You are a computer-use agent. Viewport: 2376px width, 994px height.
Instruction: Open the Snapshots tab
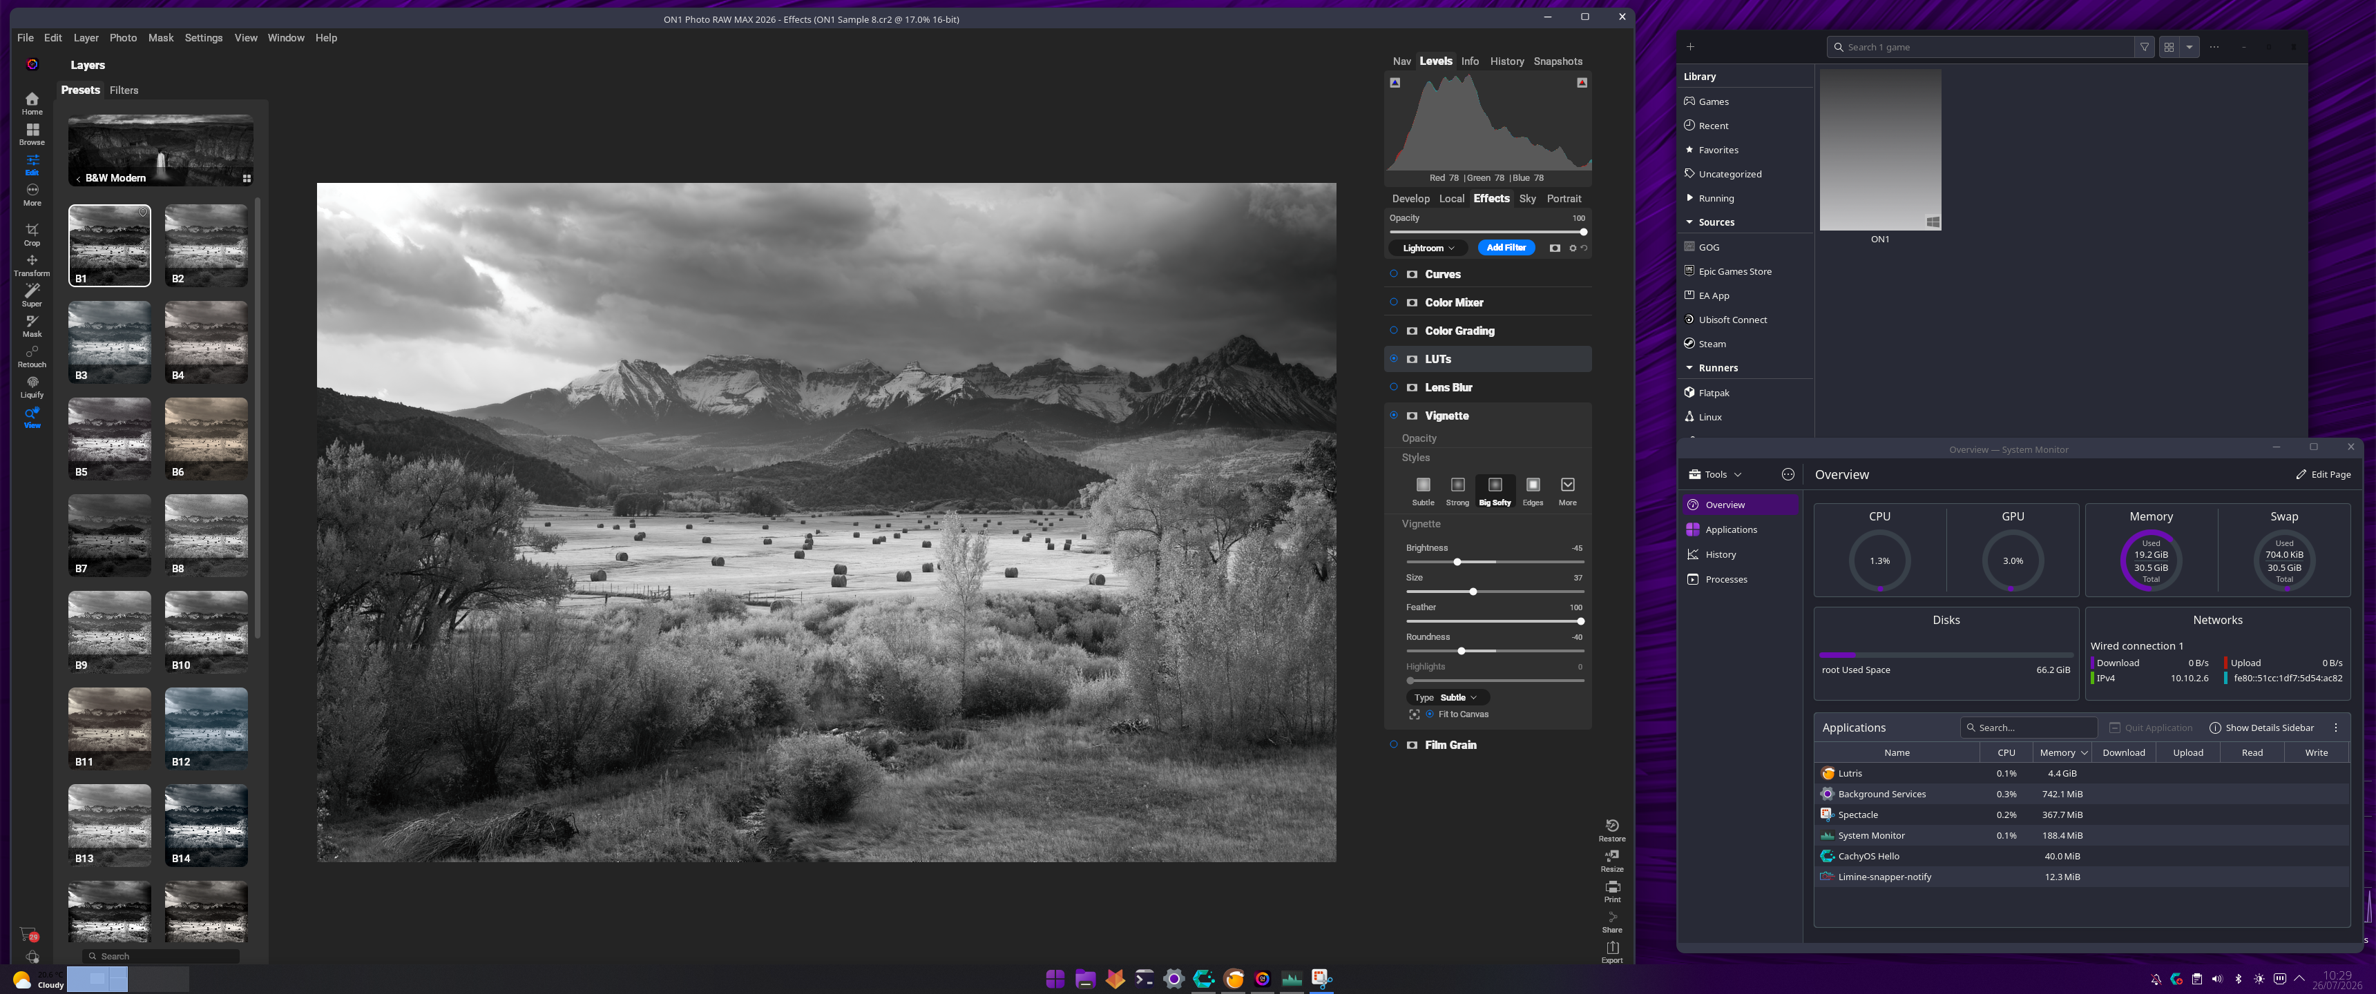pyautogui.click(x=1557, y=61)
